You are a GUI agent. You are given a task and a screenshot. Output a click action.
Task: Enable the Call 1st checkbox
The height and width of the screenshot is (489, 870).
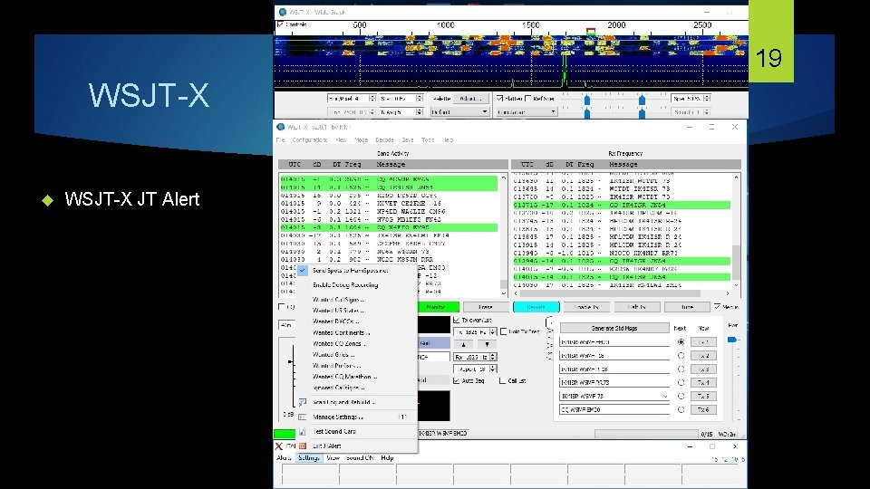click(502, 381)
